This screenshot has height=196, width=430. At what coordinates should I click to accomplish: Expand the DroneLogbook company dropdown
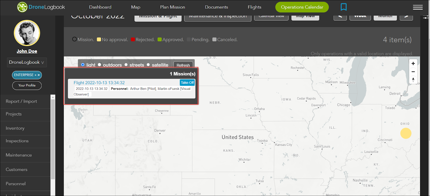(x=27, y=62)
